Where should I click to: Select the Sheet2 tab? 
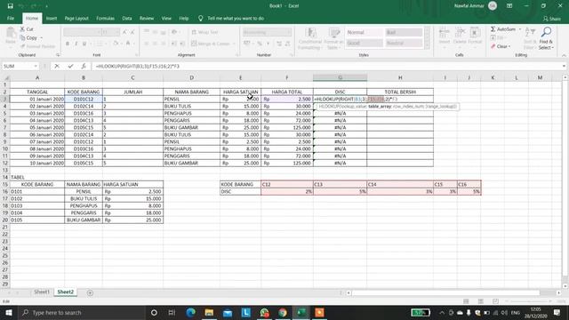[x=65, y=292]
